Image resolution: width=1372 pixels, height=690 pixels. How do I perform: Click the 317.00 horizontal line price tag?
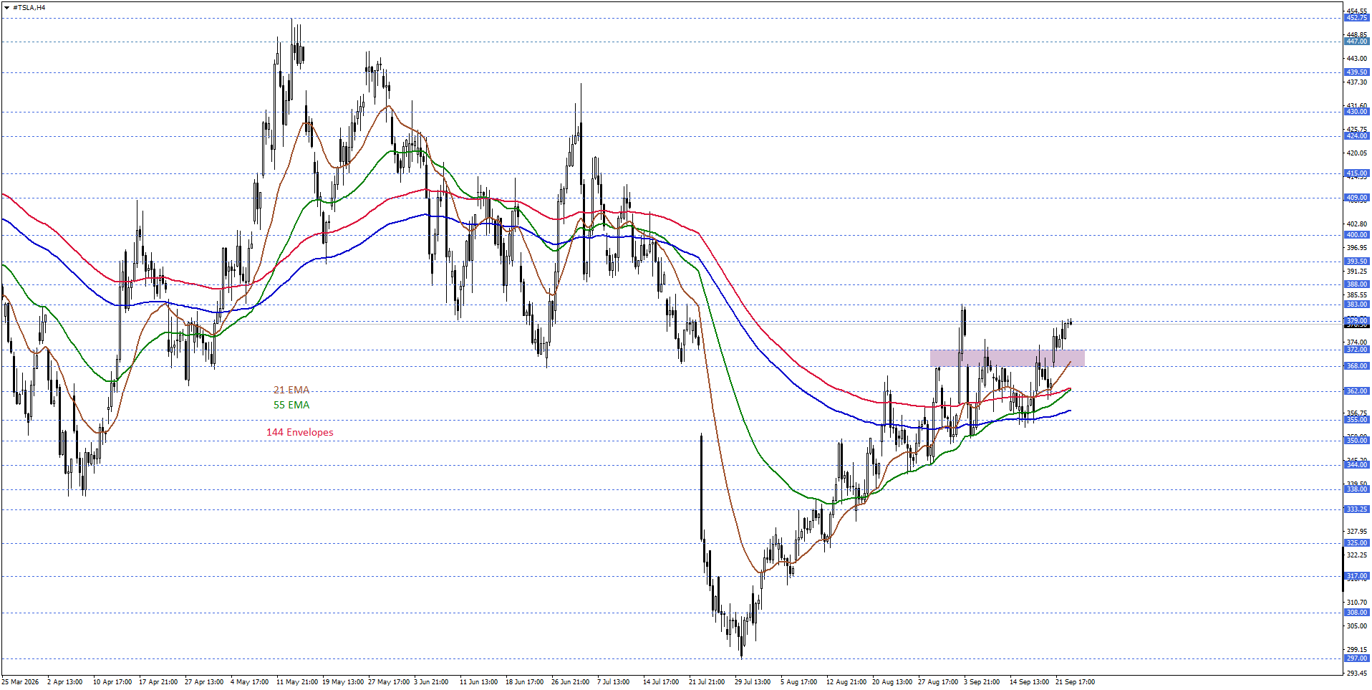[x=1357, y=576]
